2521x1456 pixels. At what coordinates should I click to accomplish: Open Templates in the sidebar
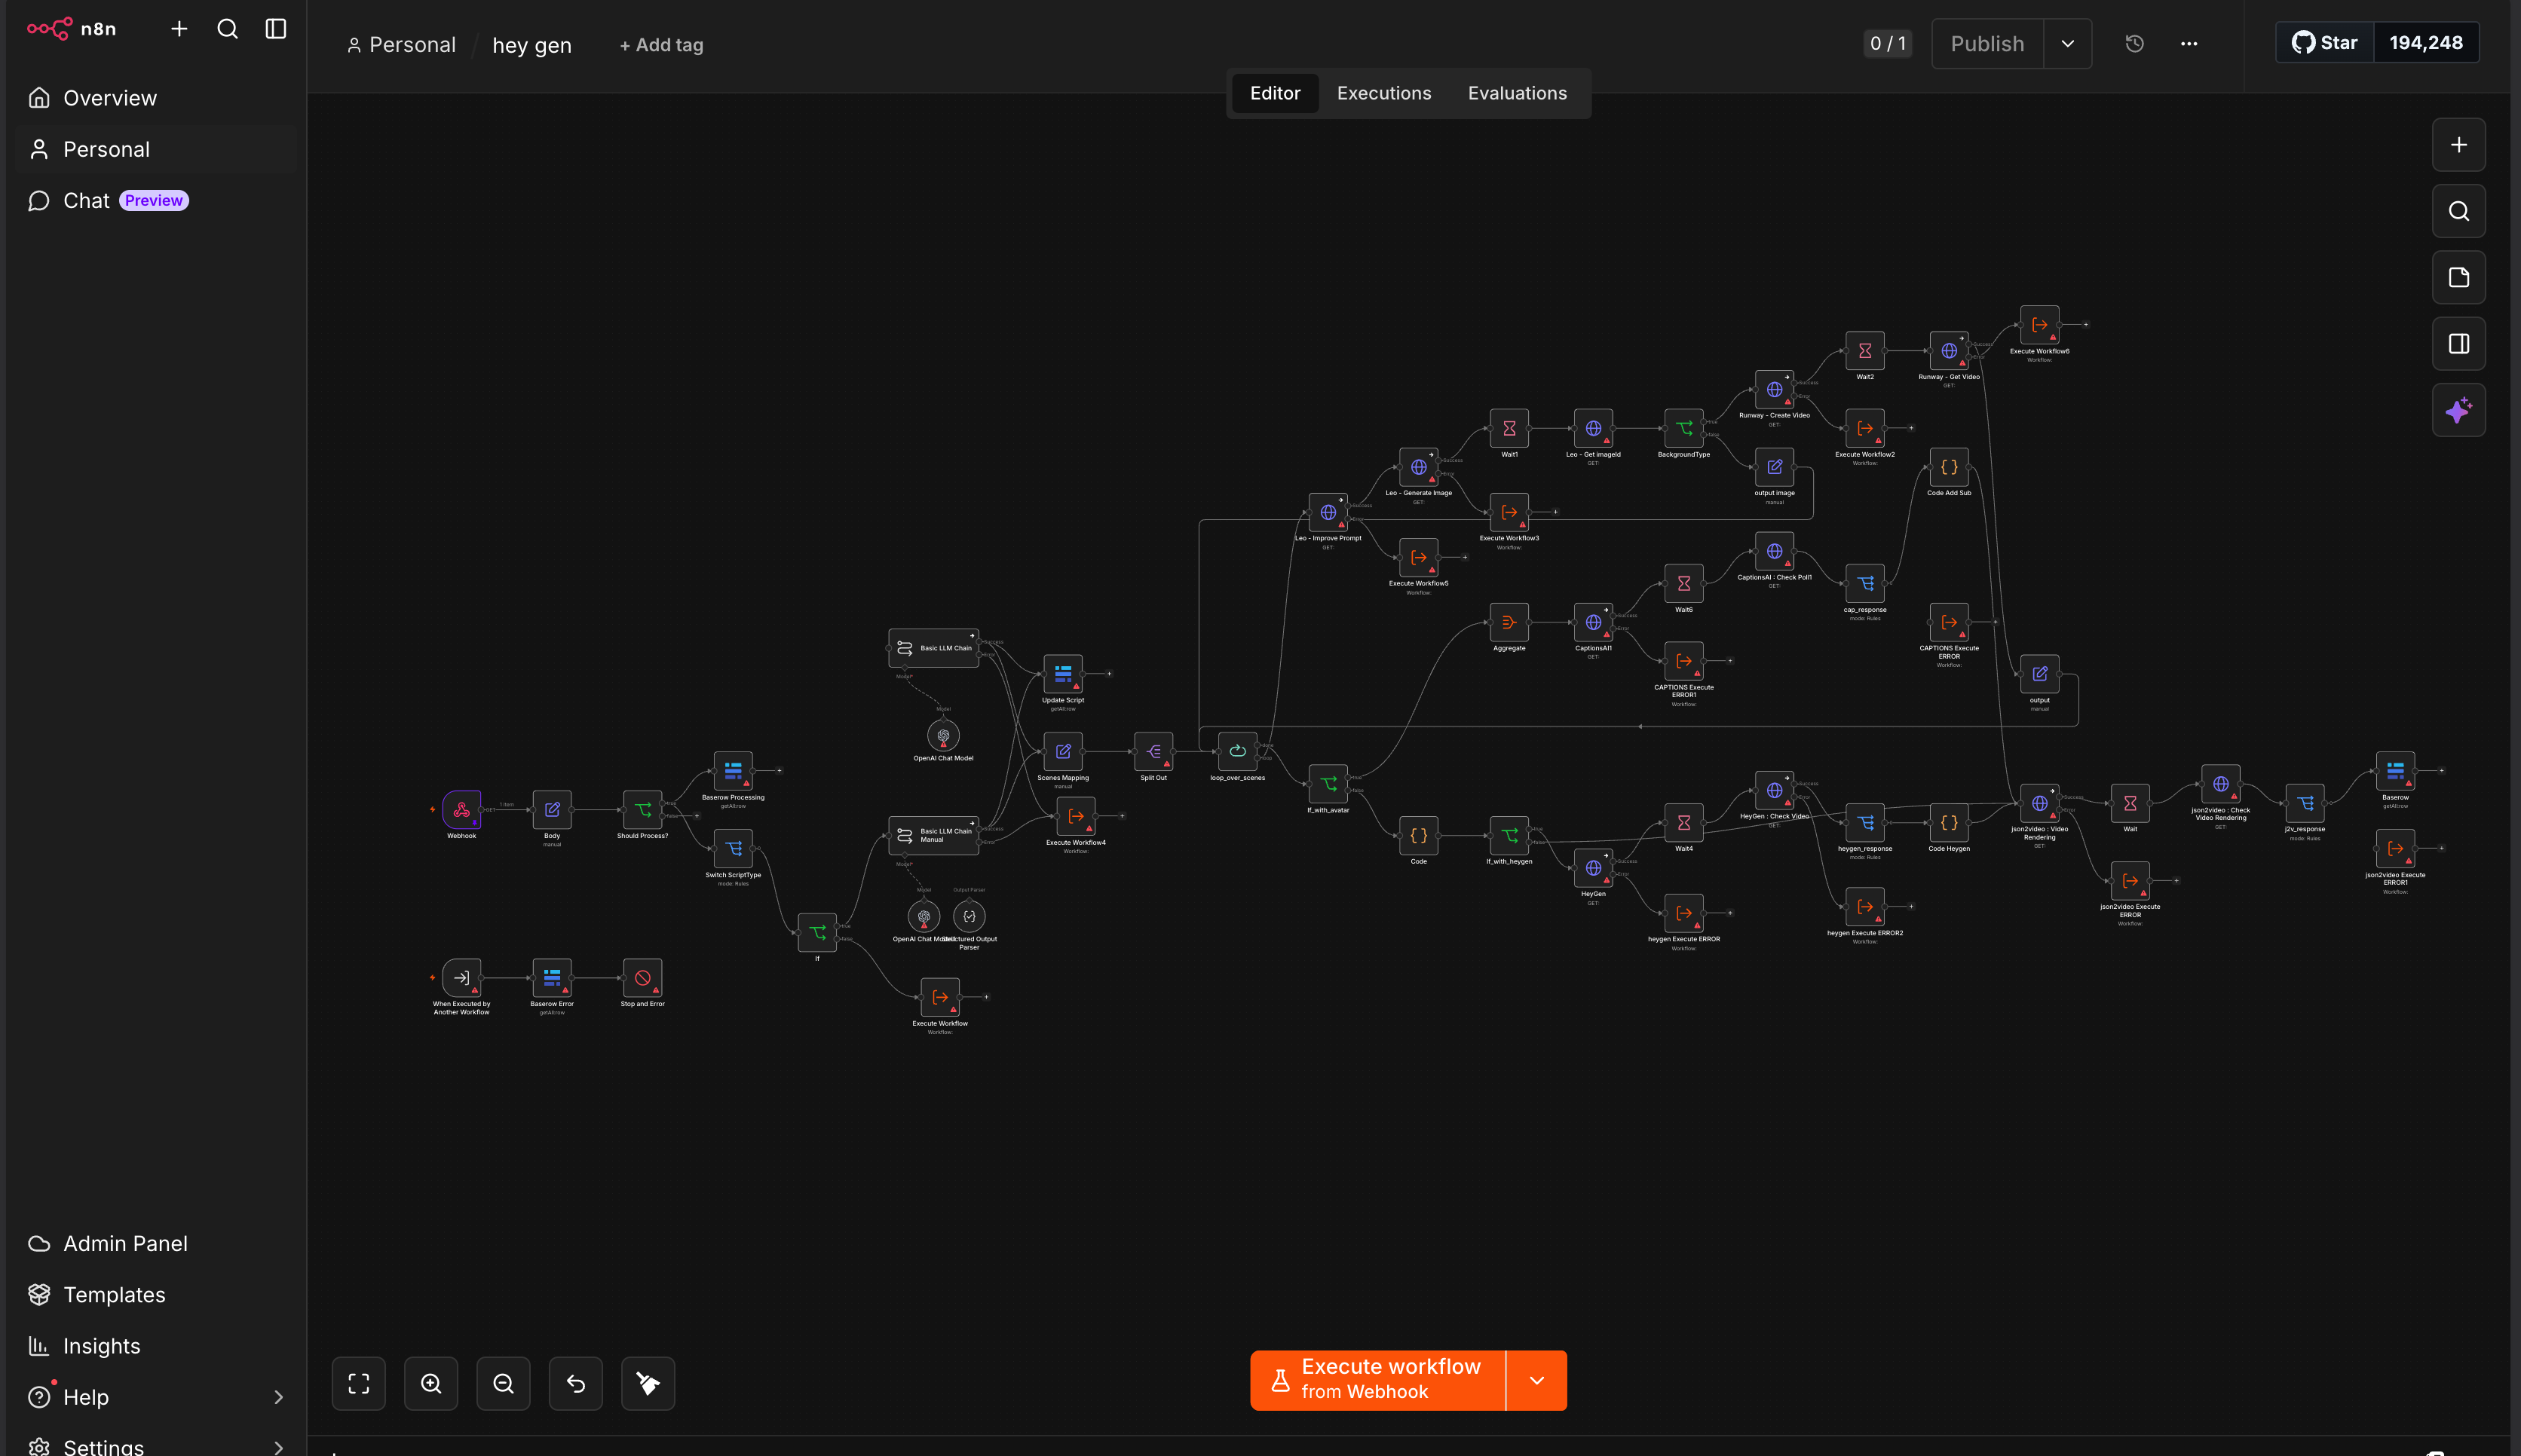[156, 1295]
